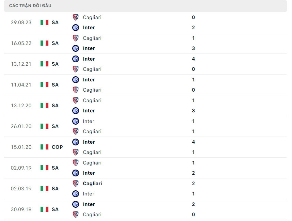Click Inter logo in 26.01.20 draw

click(x=76, y=121)
